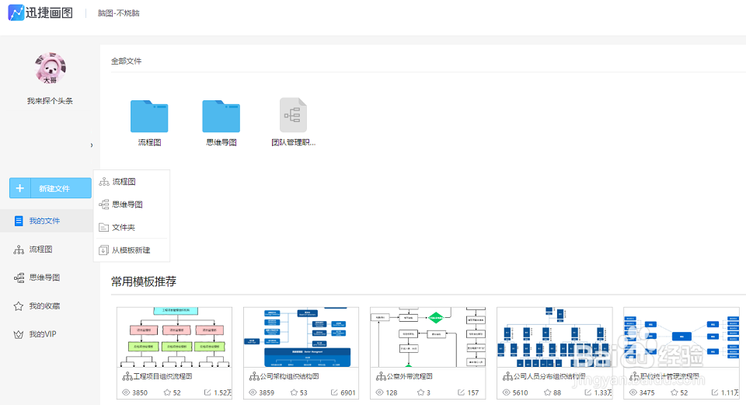
Task: Click the 公司人员分布组织结构图 title
Action: (x=549, y=376)
